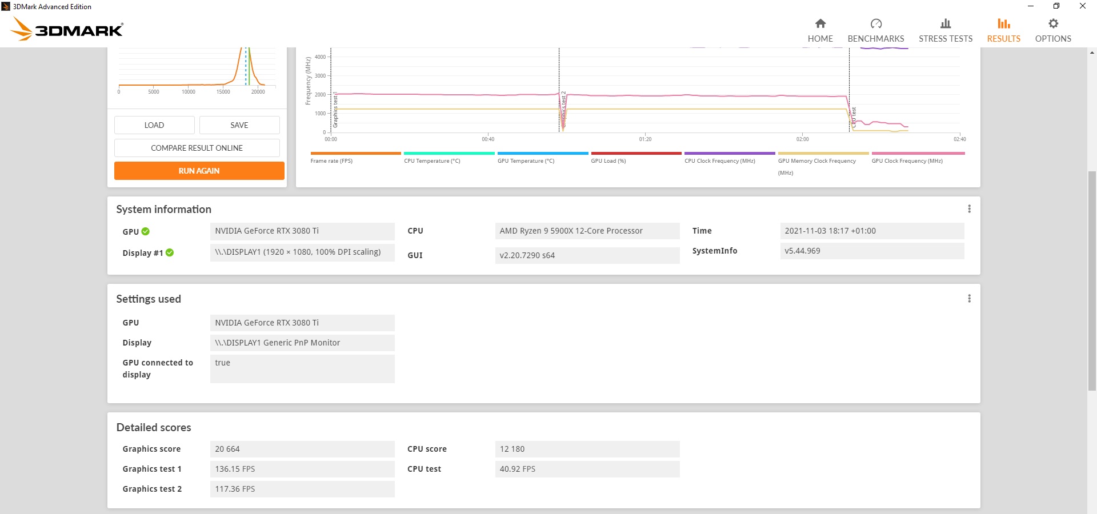
Task: Click the Home house icon
Action: [820, 23]
